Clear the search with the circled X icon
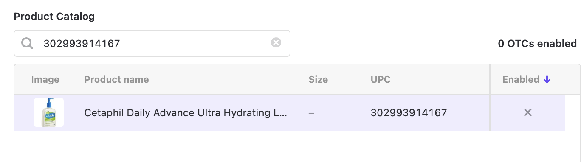Viewport: 581px width, 162px height. coord(276,42)
